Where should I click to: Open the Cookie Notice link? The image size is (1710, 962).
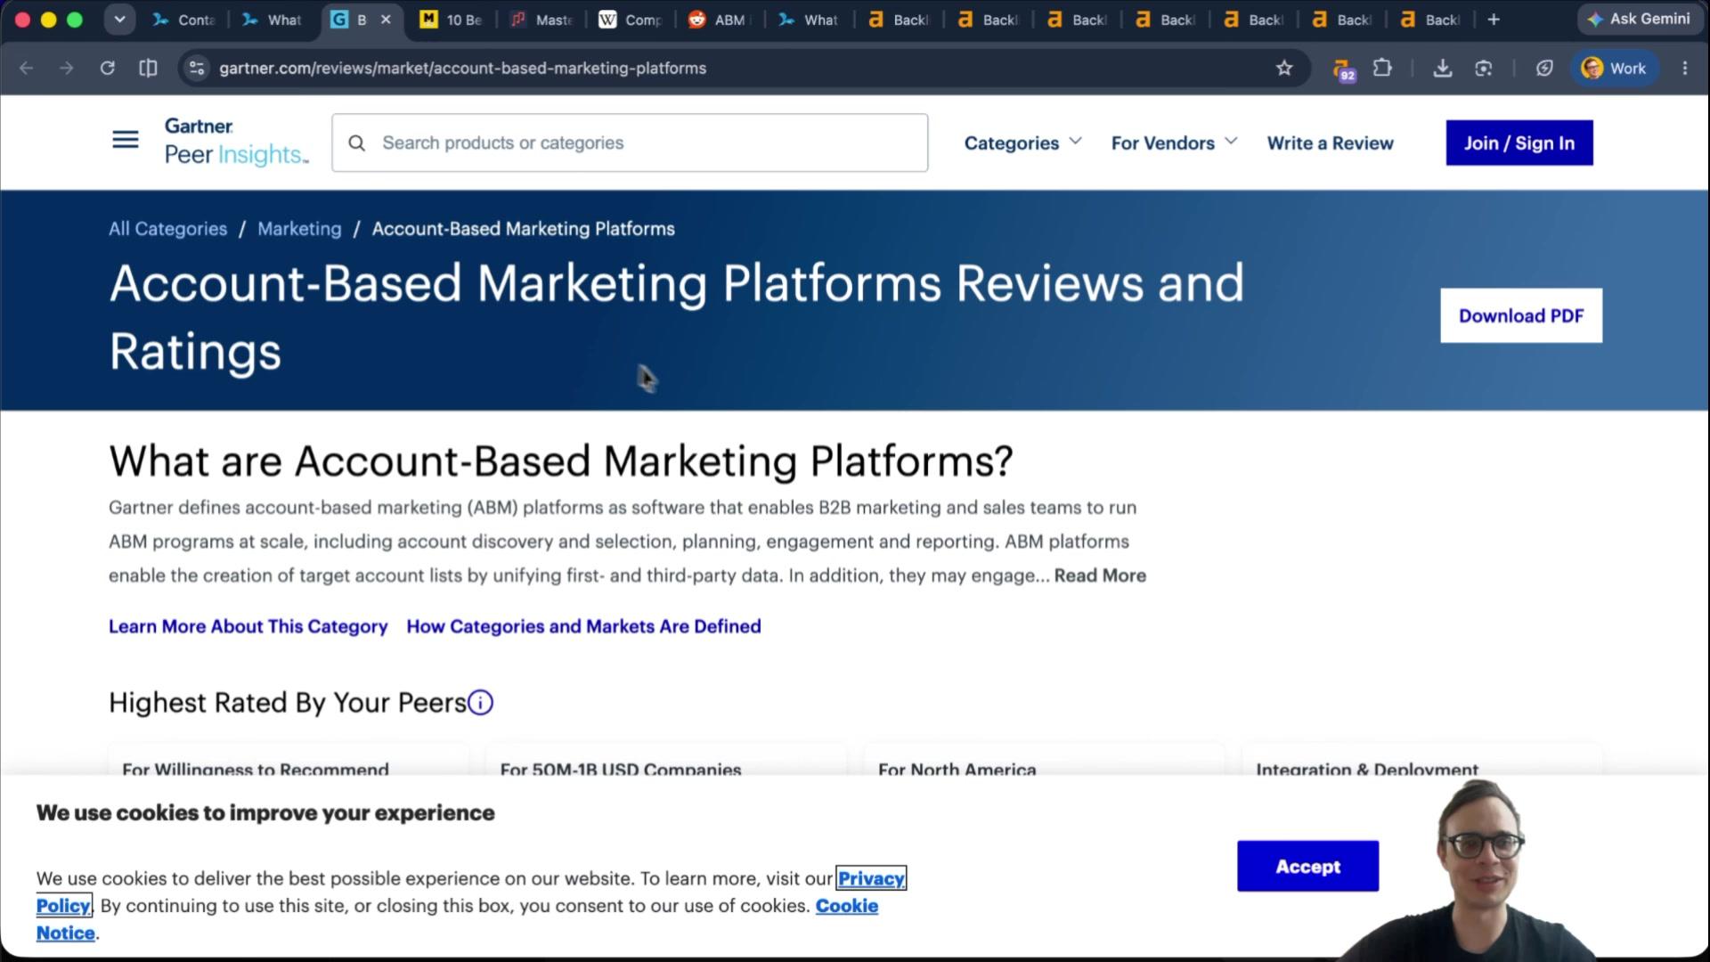[846, 906]
